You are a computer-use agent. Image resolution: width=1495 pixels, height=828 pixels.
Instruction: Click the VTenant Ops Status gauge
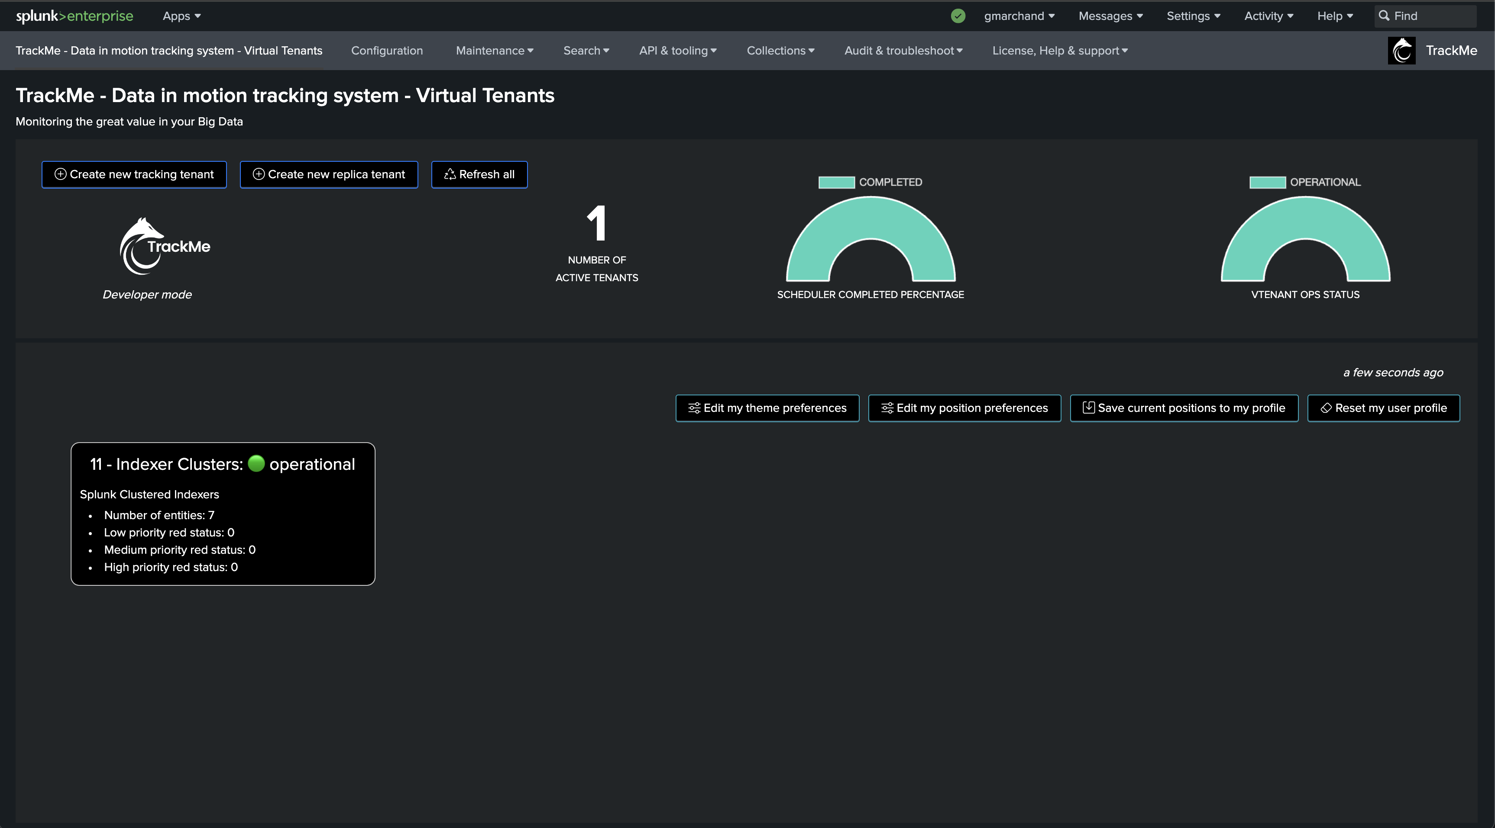pyautogui.click(x=1305, y=239)
